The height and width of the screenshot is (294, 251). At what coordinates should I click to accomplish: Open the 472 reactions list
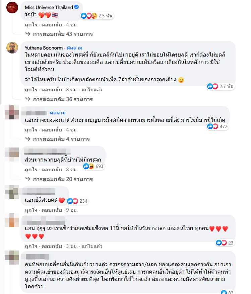(217, 126)
